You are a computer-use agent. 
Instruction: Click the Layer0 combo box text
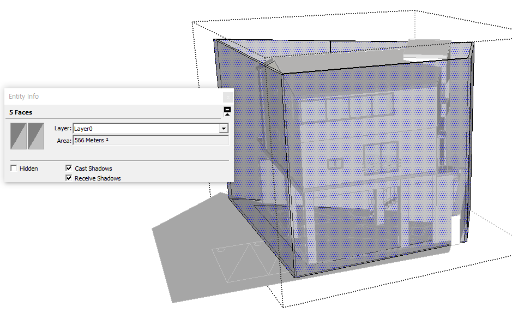pos(83,129)
